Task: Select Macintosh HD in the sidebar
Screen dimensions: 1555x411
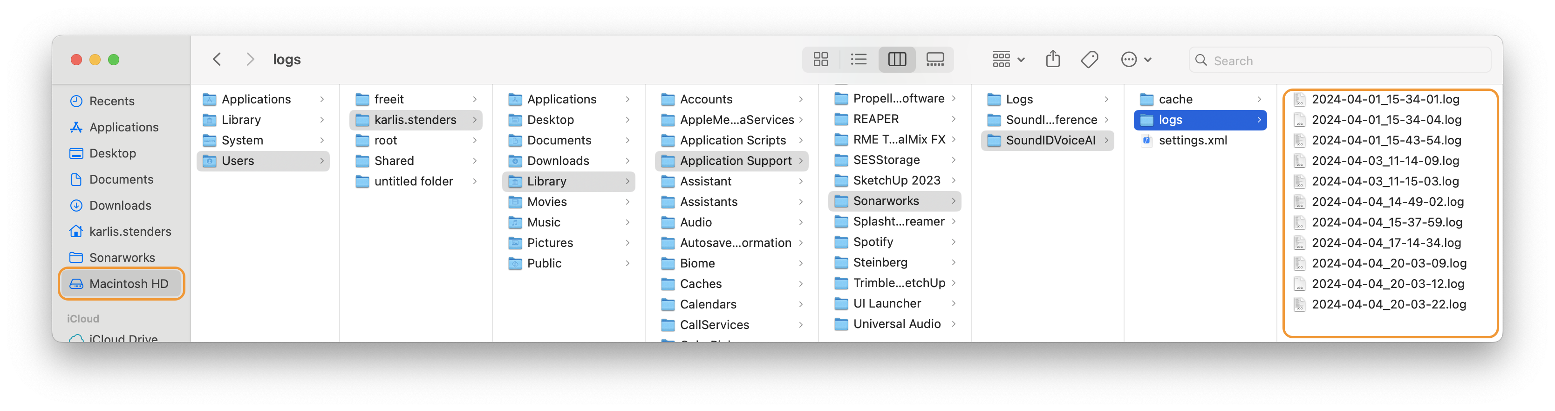Action: coord(121,284)
